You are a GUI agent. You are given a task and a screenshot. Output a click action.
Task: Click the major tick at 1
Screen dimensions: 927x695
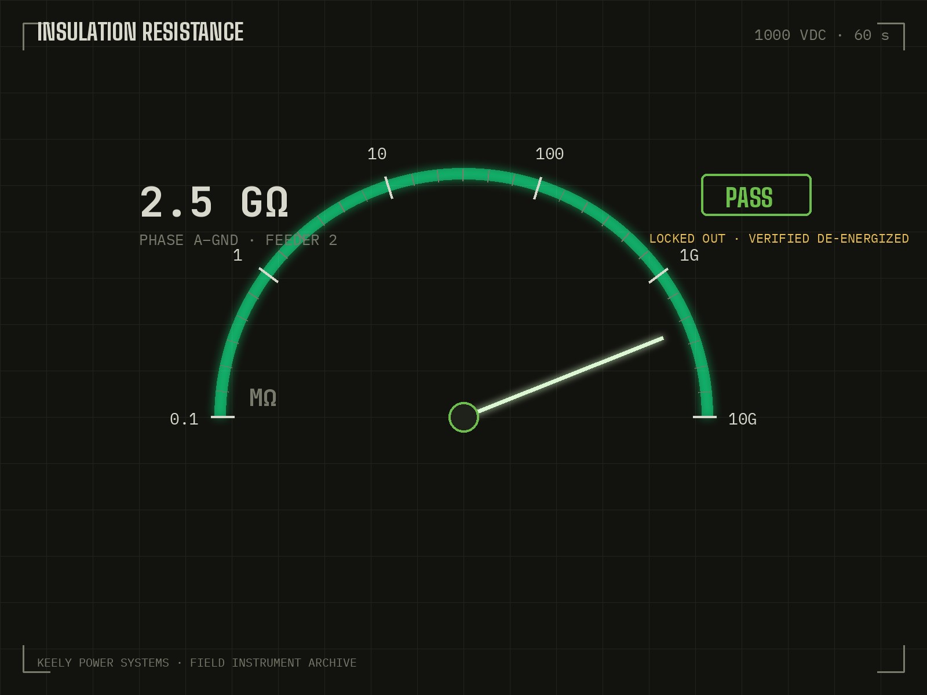(x=268, y=275)
